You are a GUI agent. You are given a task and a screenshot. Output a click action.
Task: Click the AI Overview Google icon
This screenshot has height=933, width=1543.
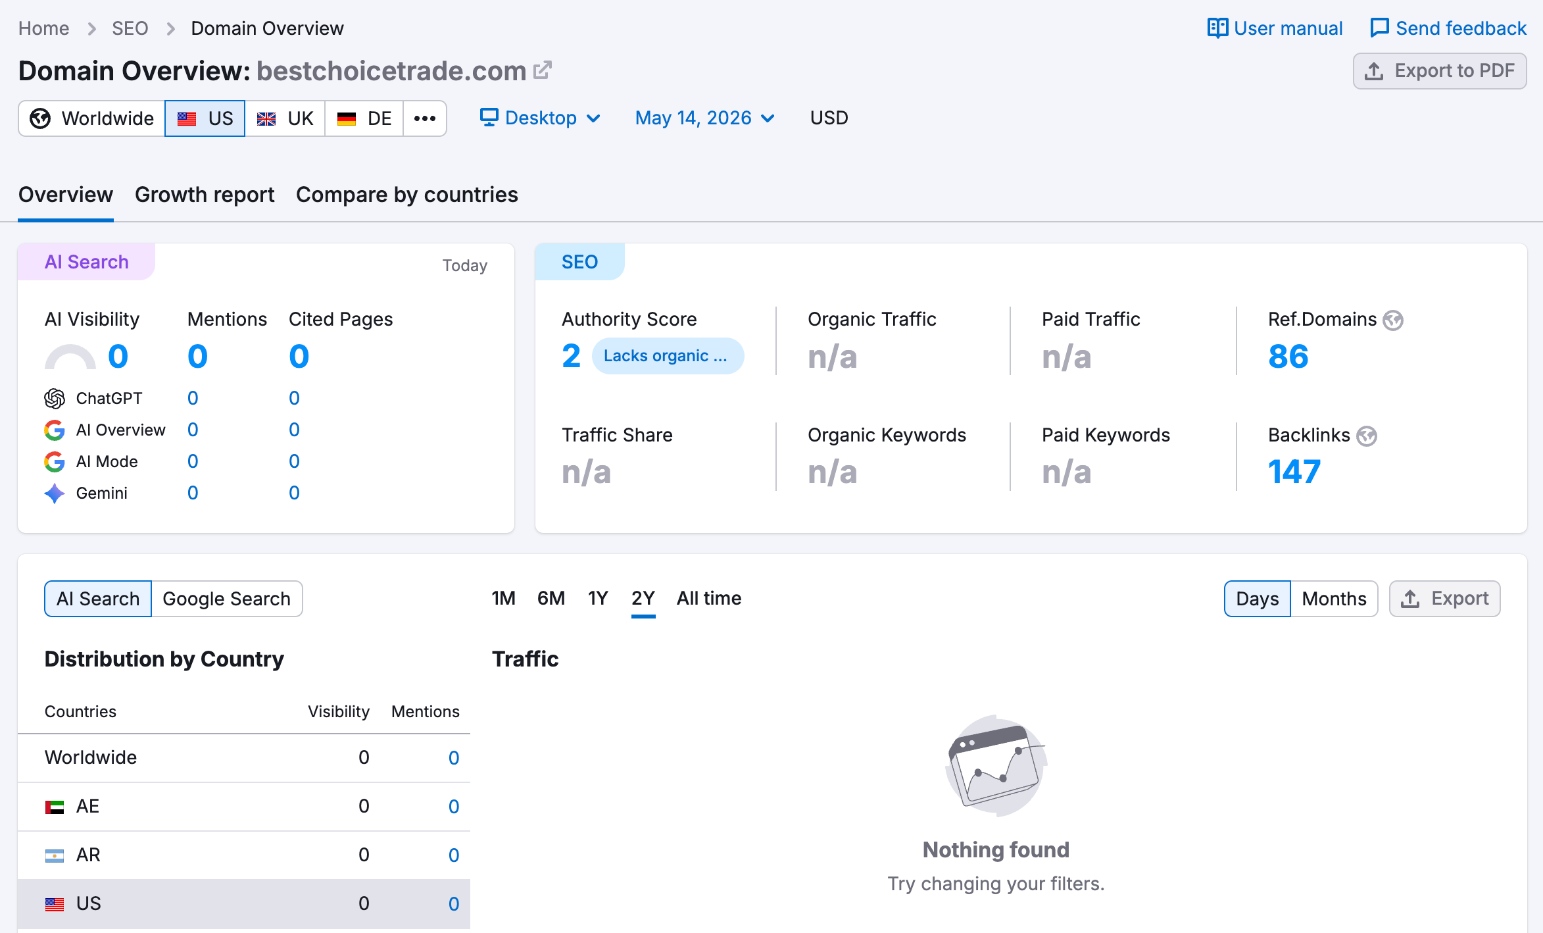(55, 430)
